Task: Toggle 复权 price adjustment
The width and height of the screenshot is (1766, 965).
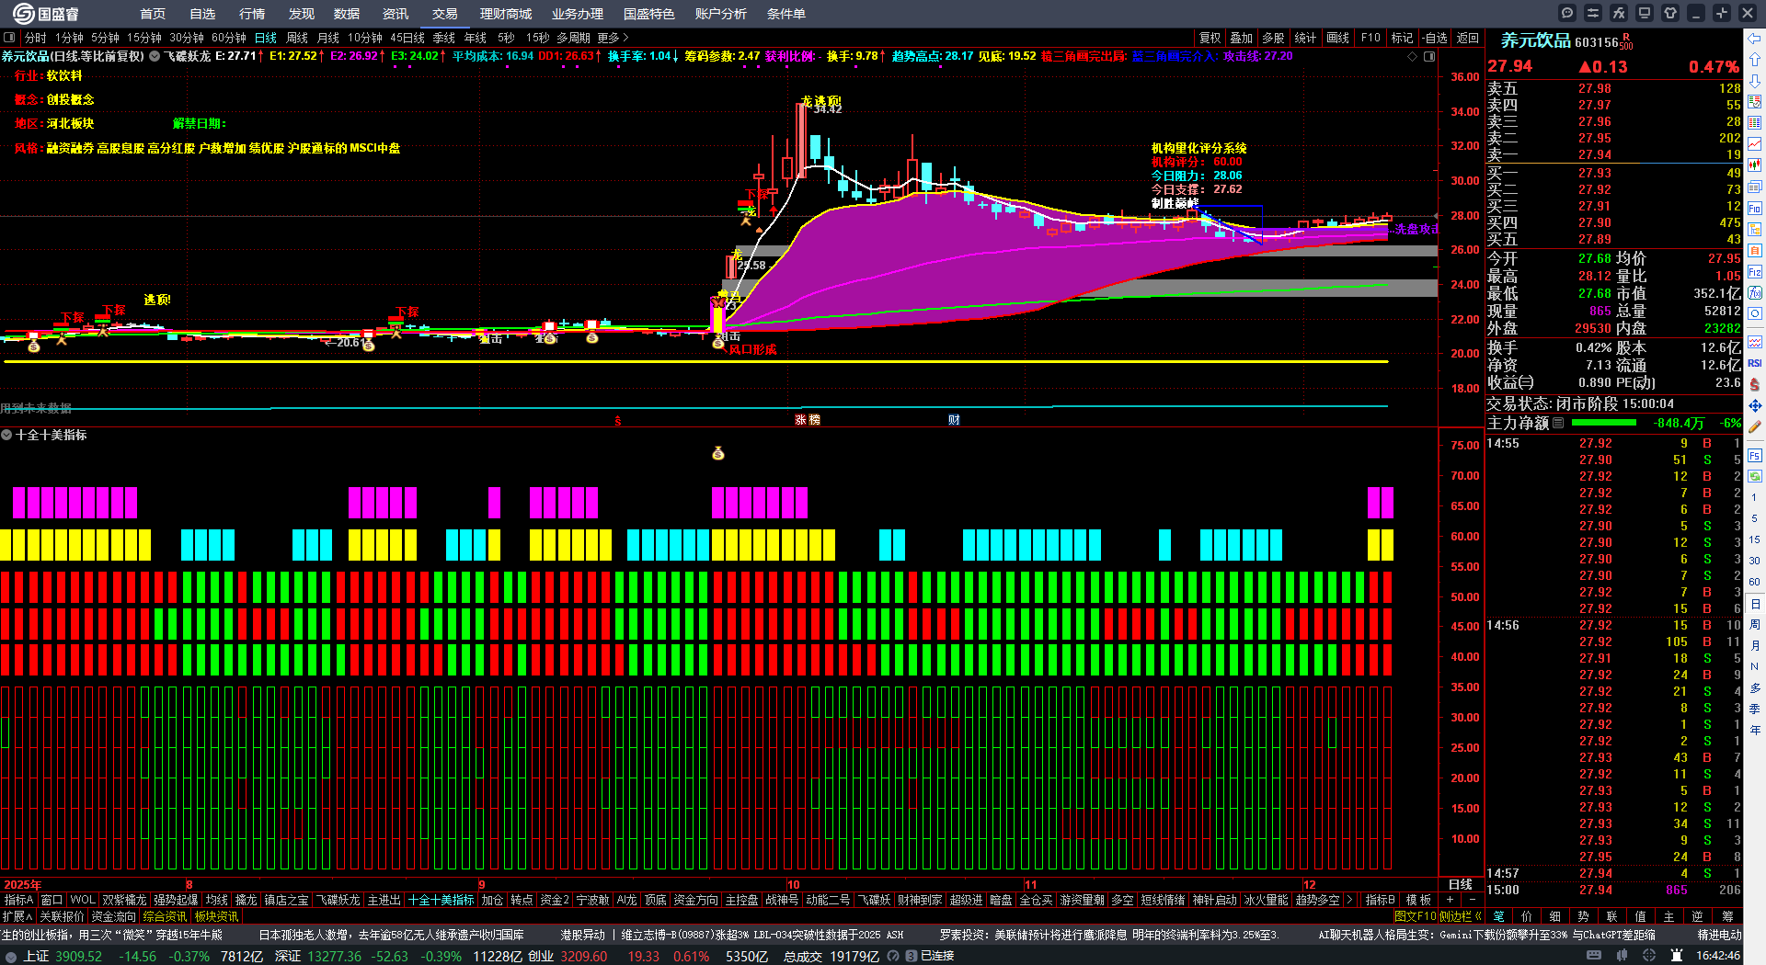Action: [1210, 38]
